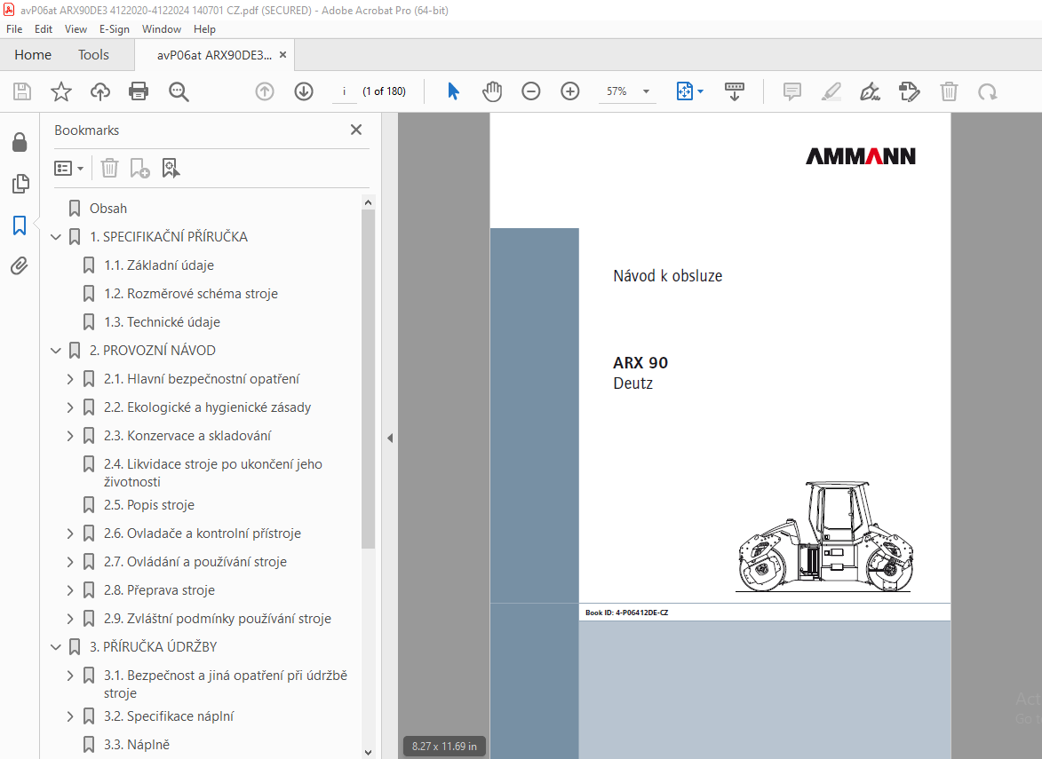Expand 2.1. Hlavní bezpečnostní opatření
Viewport: 1042px width, 759px height.
point(70,379)
